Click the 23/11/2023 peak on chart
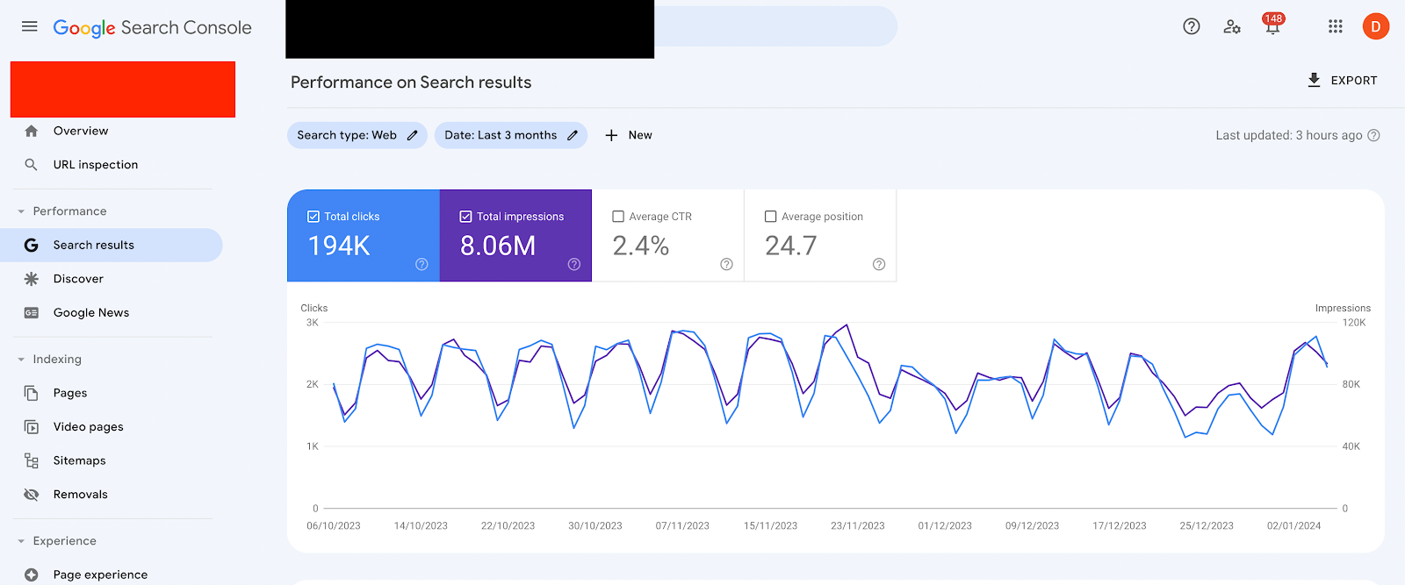This screenshot has width=1405, height=585. (847, 325)
